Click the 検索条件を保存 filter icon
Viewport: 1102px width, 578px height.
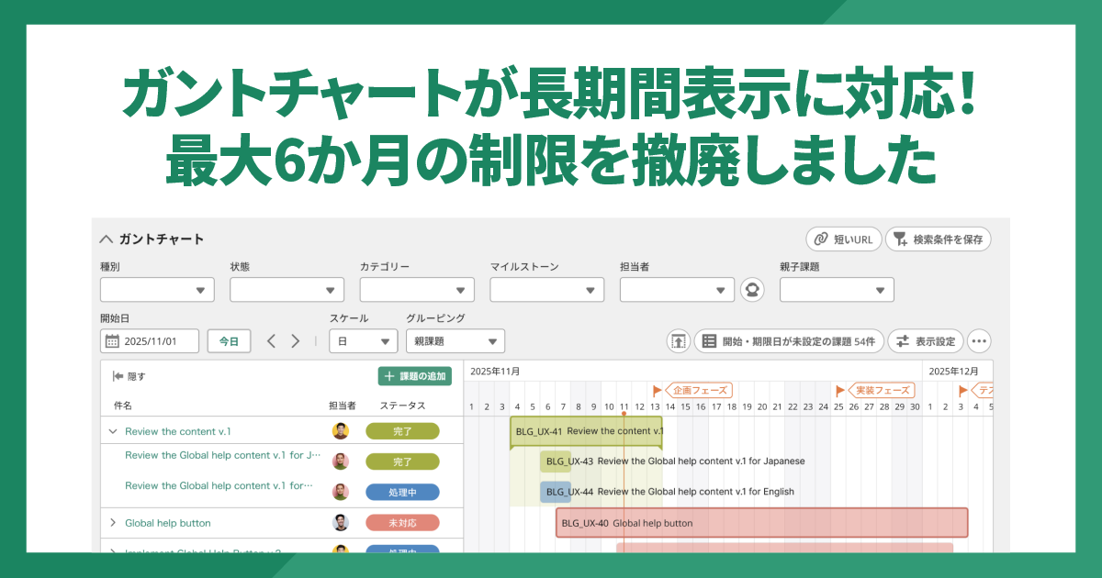pos(897,238)
